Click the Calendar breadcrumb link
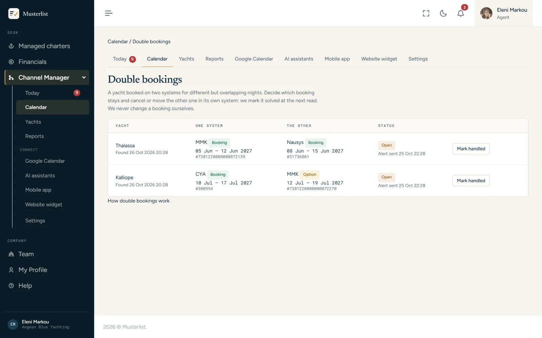The image size is (542, 338). [118, 42]
